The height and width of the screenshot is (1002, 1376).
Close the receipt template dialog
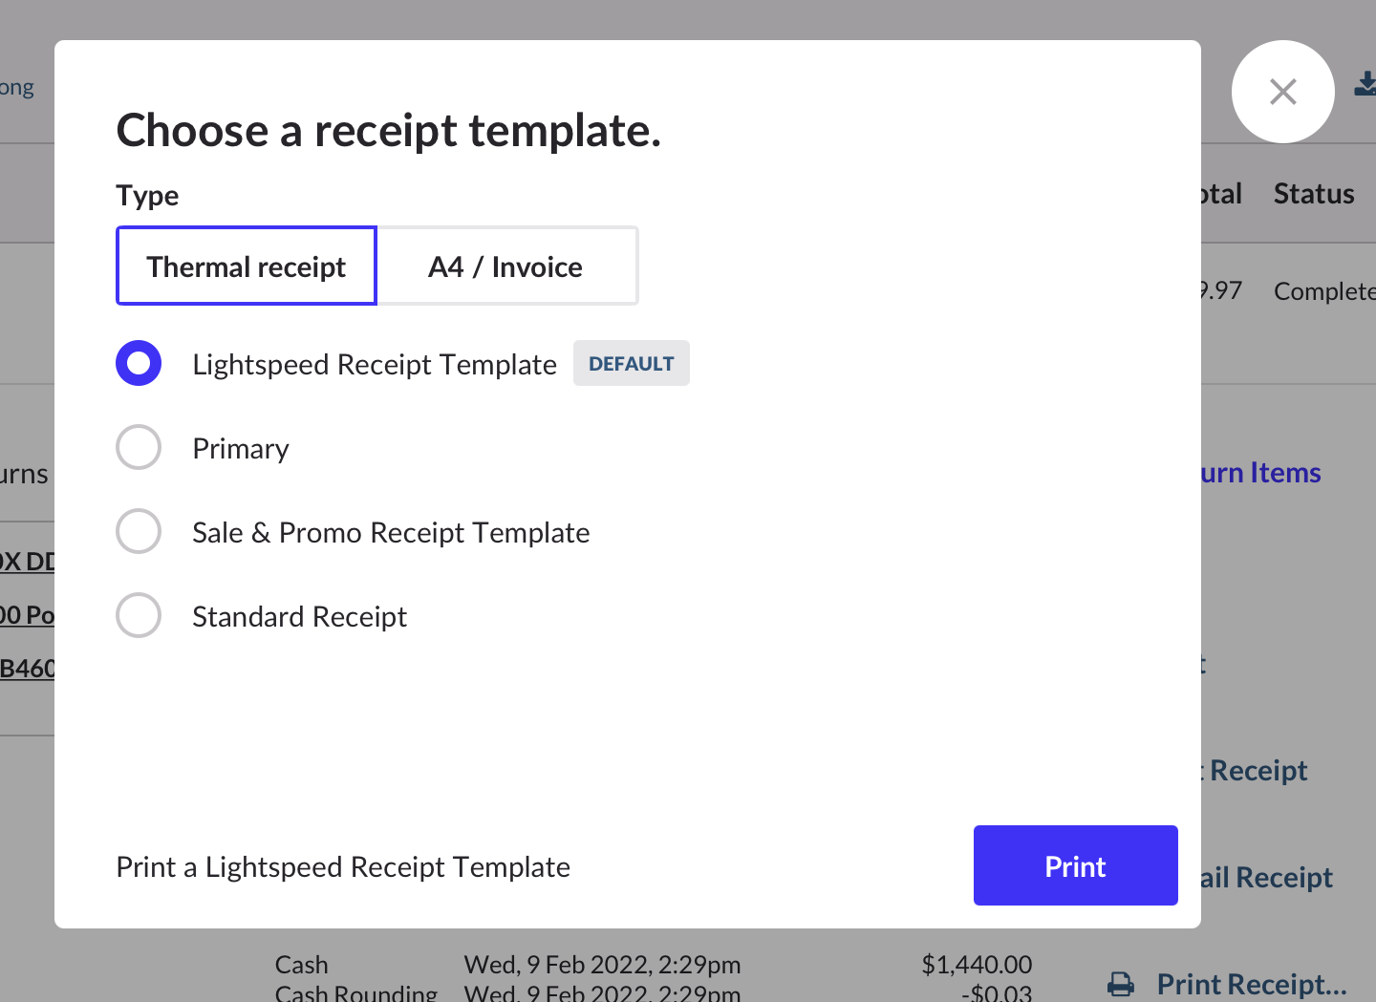pos(1282,92)
